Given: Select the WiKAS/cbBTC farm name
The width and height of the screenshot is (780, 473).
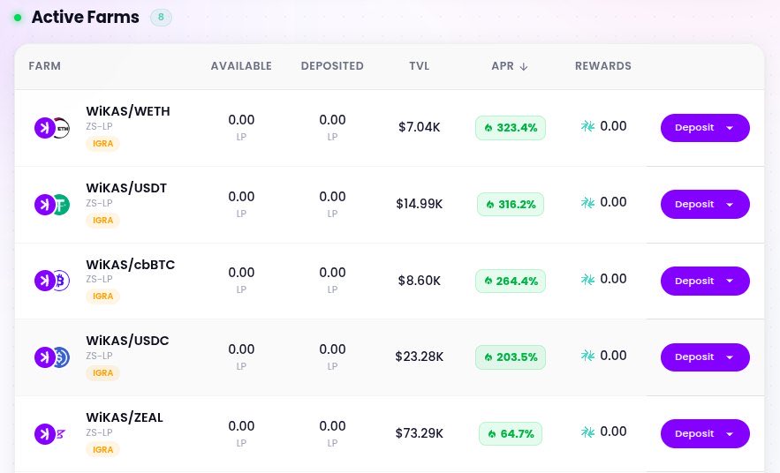Looking at the screenshot, I should [131, 265].
